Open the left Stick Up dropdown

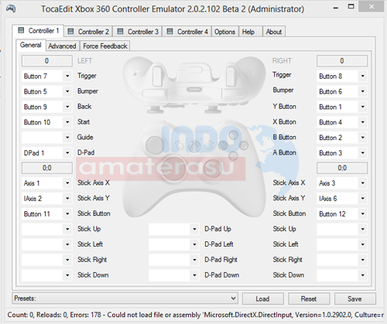(46, 229)
